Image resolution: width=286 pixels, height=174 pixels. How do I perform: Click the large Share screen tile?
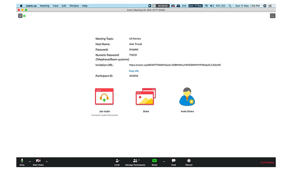[146, 96]
